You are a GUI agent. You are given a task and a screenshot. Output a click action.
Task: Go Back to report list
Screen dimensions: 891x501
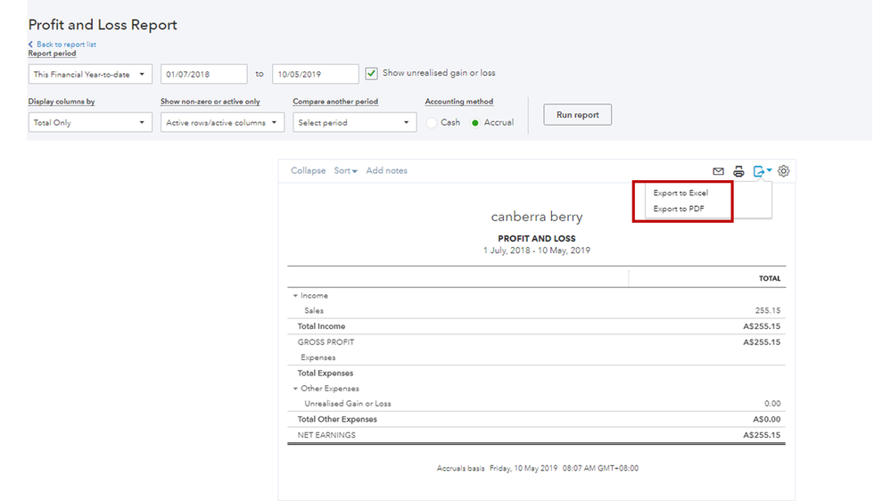[62, 45]
